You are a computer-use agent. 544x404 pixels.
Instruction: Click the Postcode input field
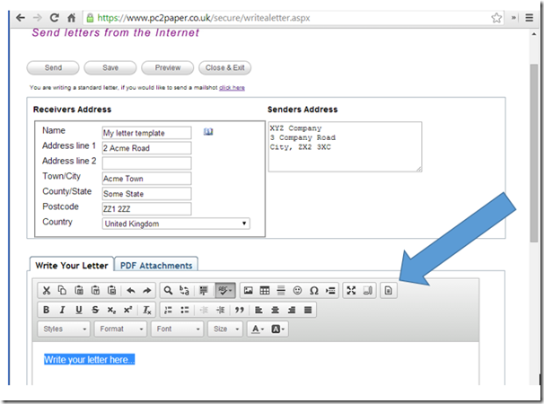pyautogui.click(x=146, y=209)
